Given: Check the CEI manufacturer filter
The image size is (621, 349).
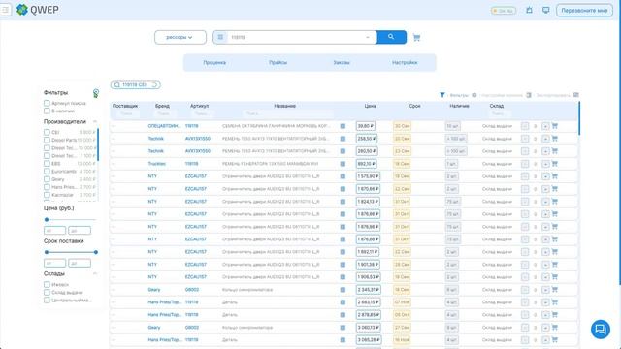Looking at the screenshot, I should 47,132.
